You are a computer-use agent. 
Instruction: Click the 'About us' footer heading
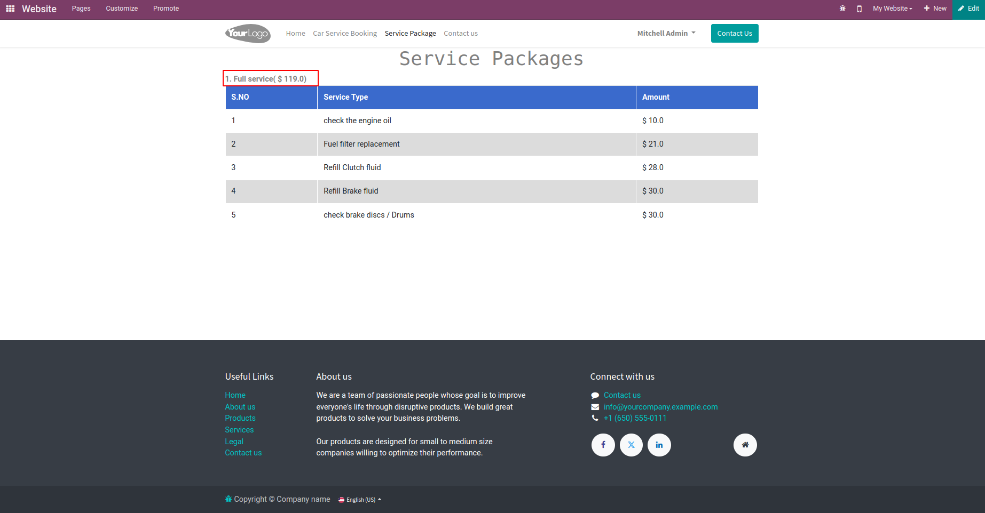point(334,376)
